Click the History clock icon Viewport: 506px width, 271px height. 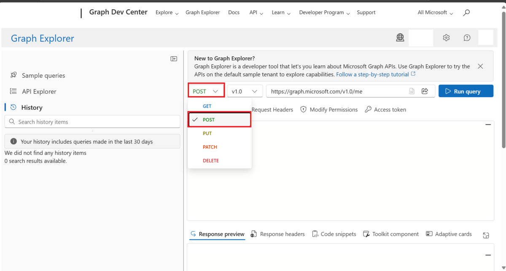13,107
